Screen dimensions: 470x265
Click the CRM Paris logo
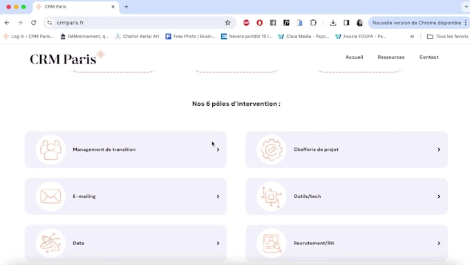(67, 58)
